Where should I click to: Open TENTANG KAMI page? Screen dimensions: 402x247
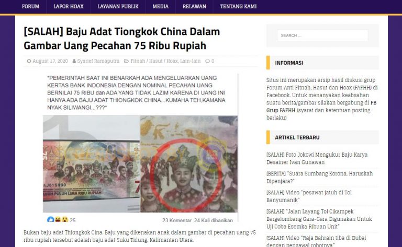tap(238, 6)
